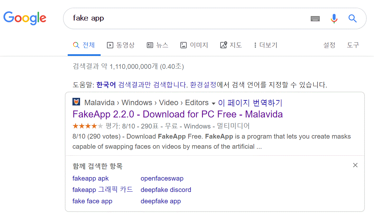The width and height of the screenshot is (374, 215).
Task: Click the 'Malavida › Windows › Video' breadcrumb
Action: pyautogui.click(x=131, y=103)
